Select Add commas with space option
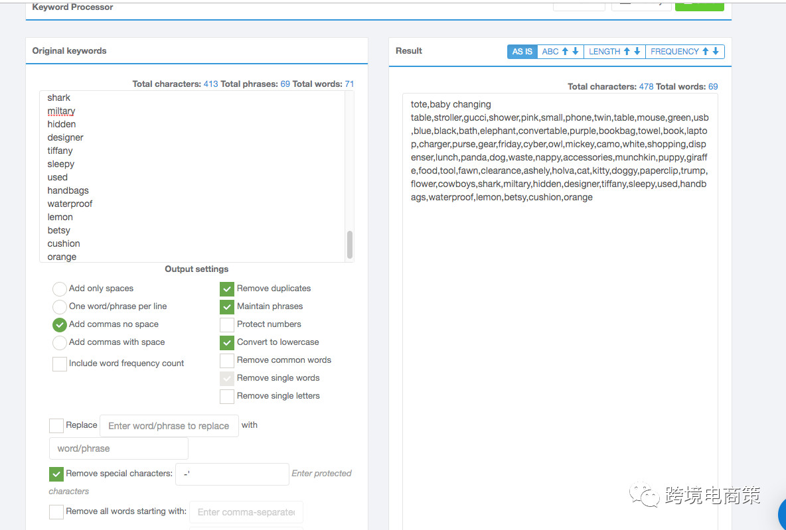This screenshot has width=786, height=530. (60, 342)
